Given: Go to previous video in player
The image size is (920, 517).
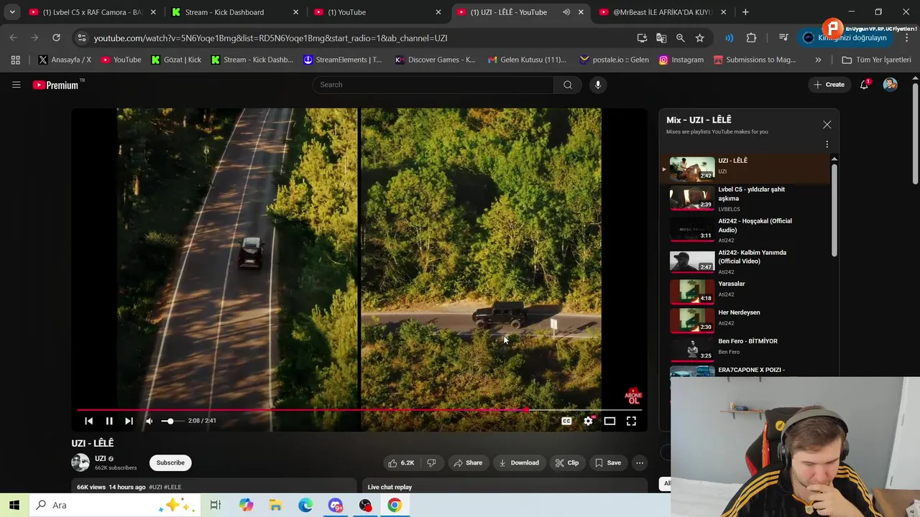Looking at the screenshot, I should point(89,421).
